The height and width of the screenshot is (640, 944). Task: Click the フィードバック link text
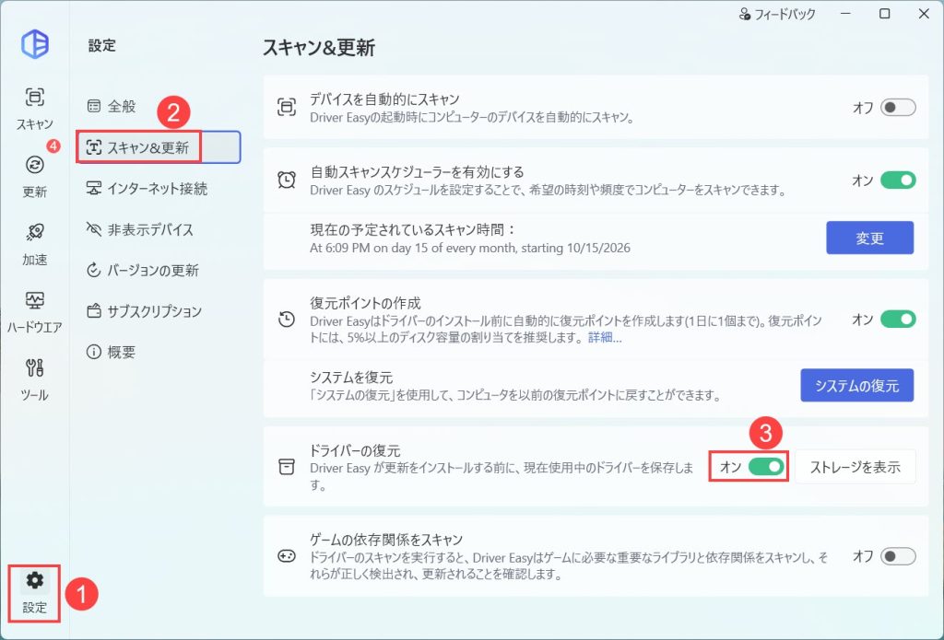785,14
